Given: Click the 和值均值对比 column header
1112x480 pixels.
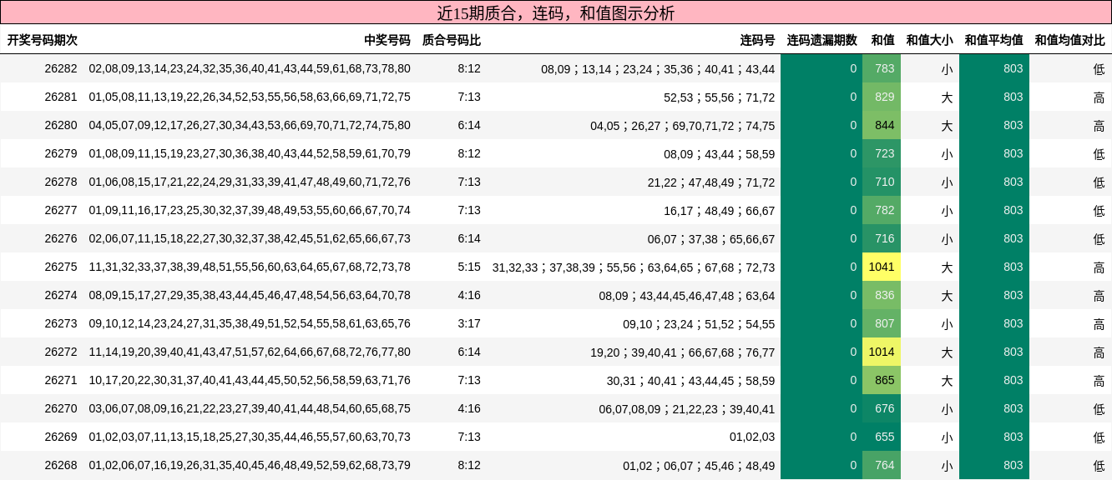Looking at the screenshot, I should [1069, 40].
